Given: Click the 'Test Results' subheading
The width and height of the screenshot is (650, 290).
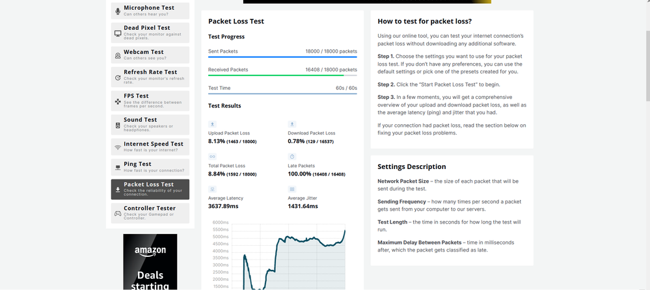Looking at the screenshot, I should 224,105.
